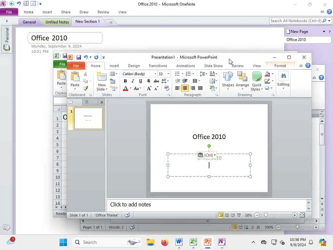Align text right in Paragraph group
The width and height of the screenshot is (333, 250).
pos(193,88)
